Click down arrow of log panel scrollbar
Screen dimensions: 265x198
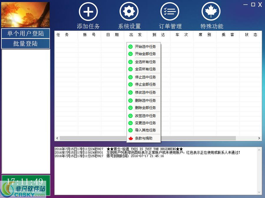coord(259,192)
